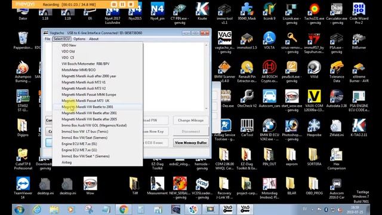
Task: Open Hexprobe snowflake icon
Action: click(314, 128)
